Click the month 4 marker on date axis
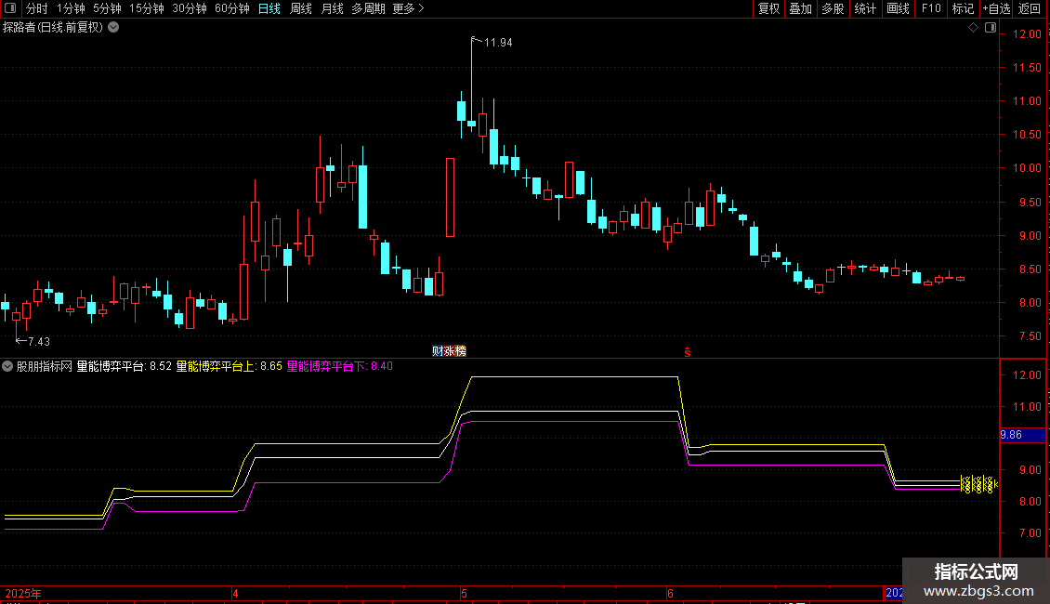This screenshot has height=604, width=1050. (x=235, y=594)
